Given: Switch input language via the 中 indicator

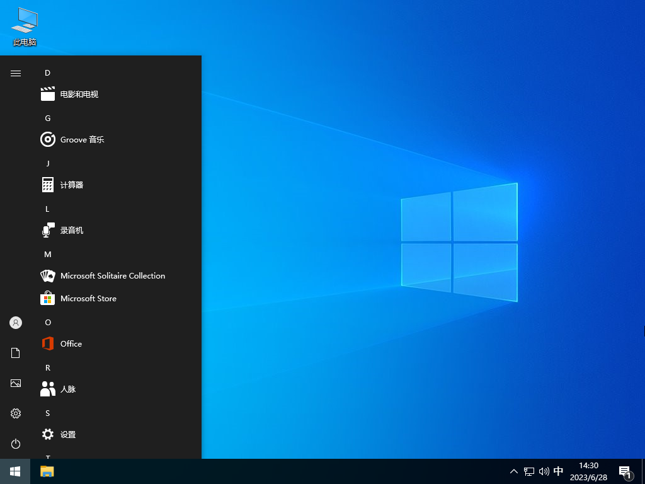Looking at the screenshot, I should click(x=559, y=471).
